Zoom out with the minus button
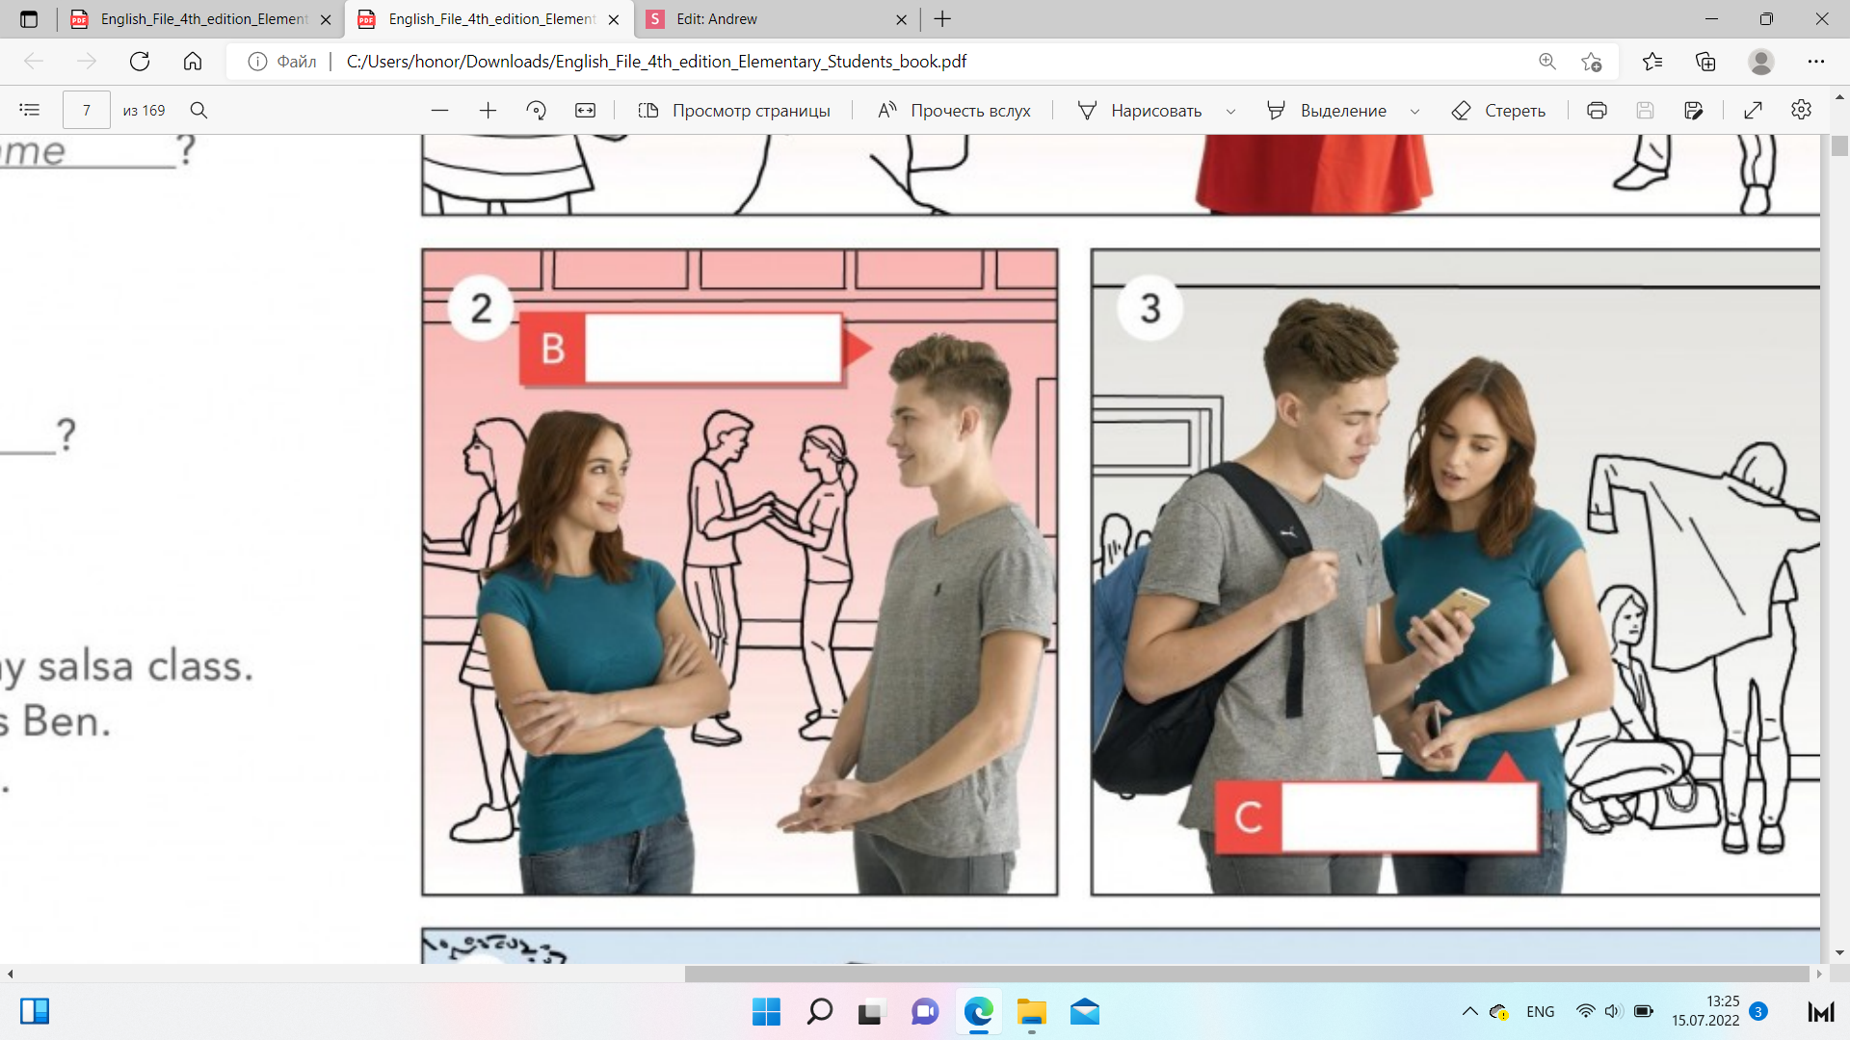Screen dimensions: 1850x1040 439,111
